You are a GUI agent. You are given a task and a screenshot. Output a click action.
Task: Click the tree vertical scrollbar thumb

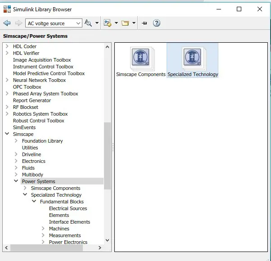107,156
